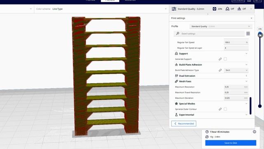Viewport: 264px width, 149px height.
Task: Click the print time clock icon
Action: tap(207, 132)
